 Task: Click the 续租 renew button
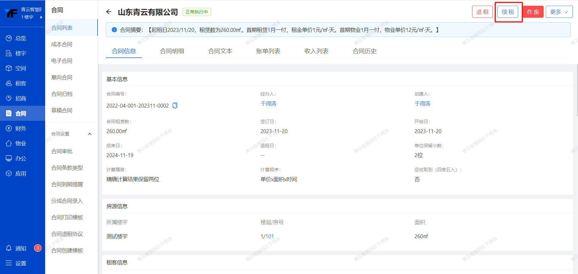508,12
